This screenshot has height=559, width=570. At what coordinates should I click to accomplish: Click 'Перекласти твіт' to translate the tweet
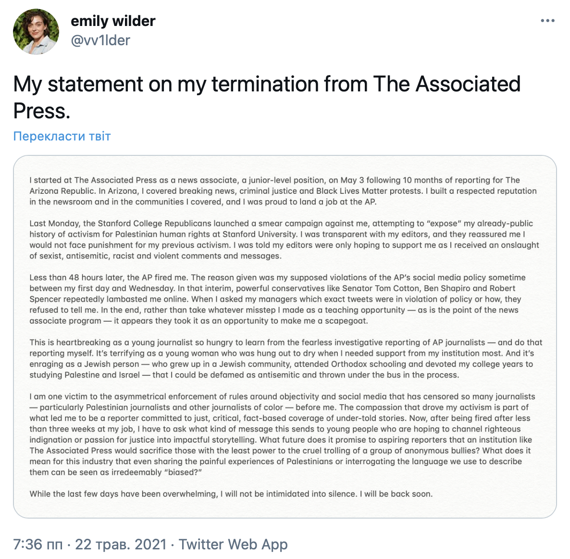62,136
